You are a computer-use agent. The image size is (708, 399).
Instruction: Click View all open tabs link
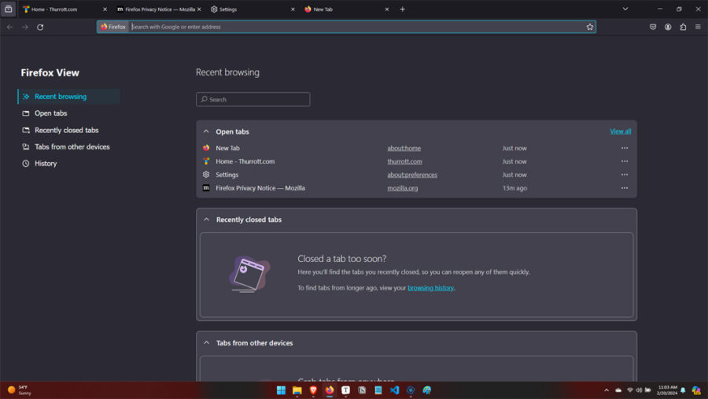[621, 131]
